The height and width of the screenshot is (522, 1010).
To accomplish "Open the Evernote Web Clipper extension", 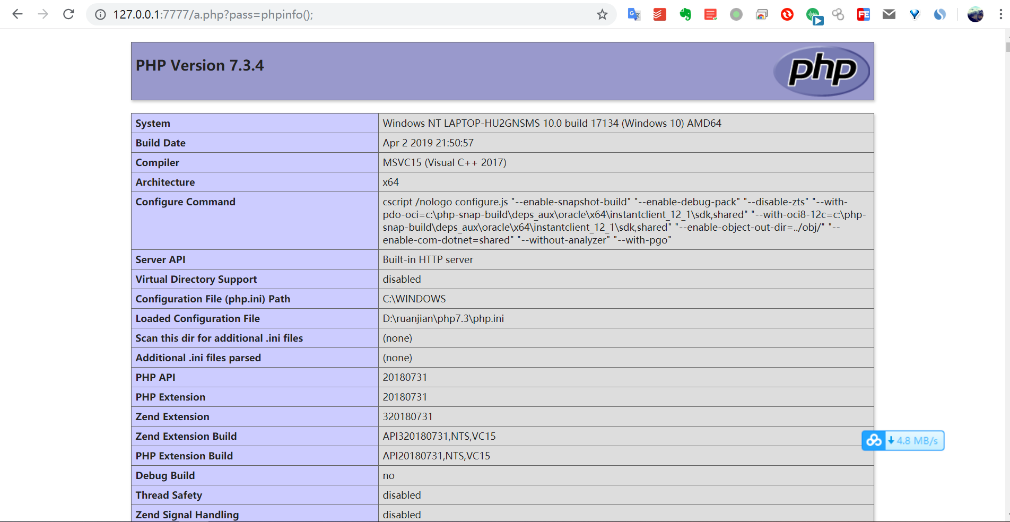I will pos(685,14).
